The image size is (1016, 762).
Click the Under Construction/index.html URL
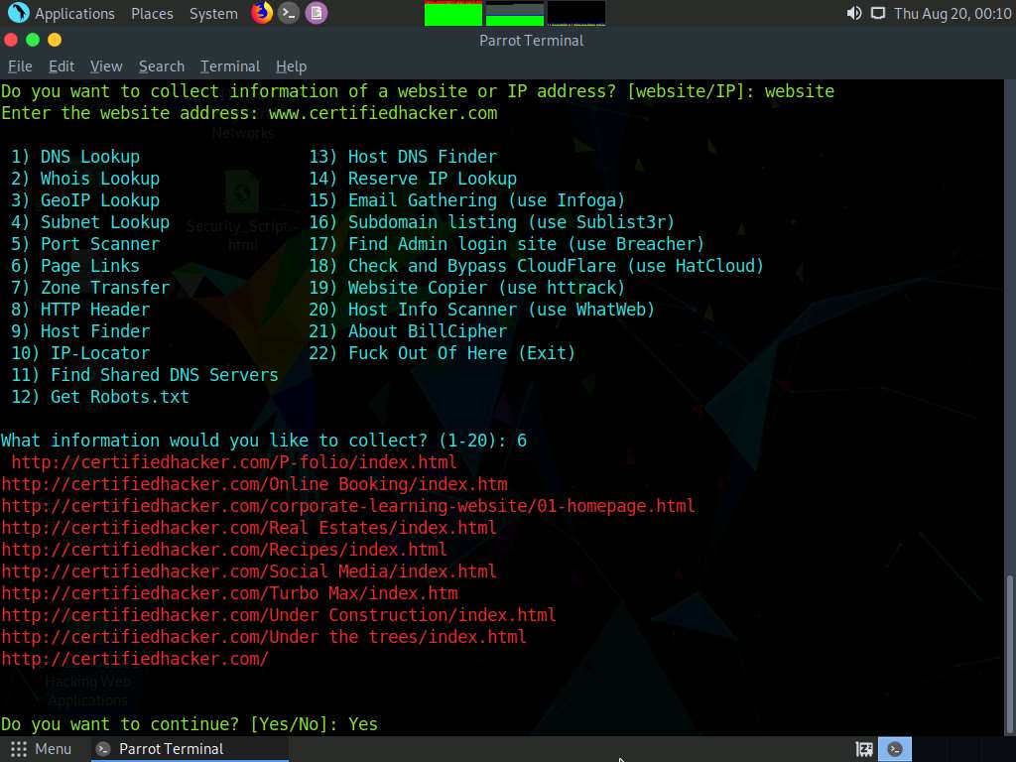279,615
